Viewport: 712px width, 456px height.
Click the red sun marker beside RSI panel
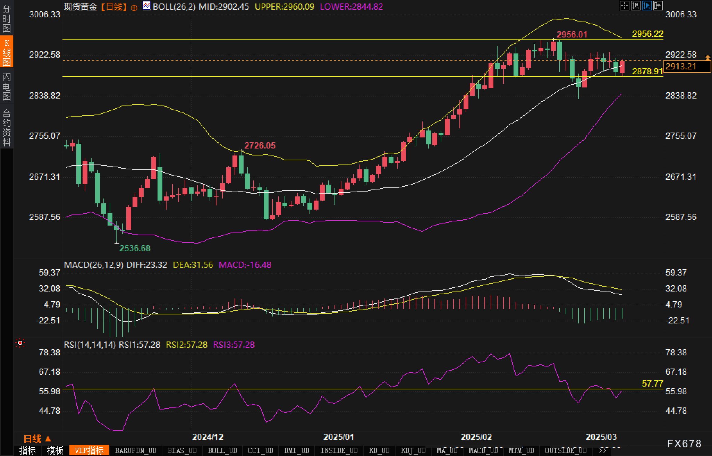click(20, 343)
